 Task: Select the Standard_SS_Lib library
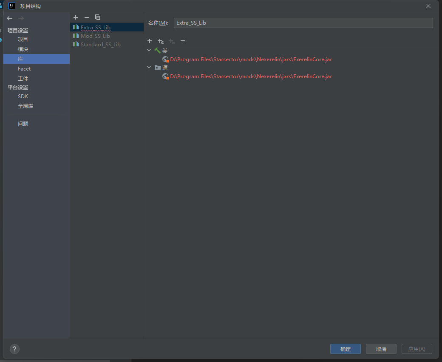tap(100, 45)
